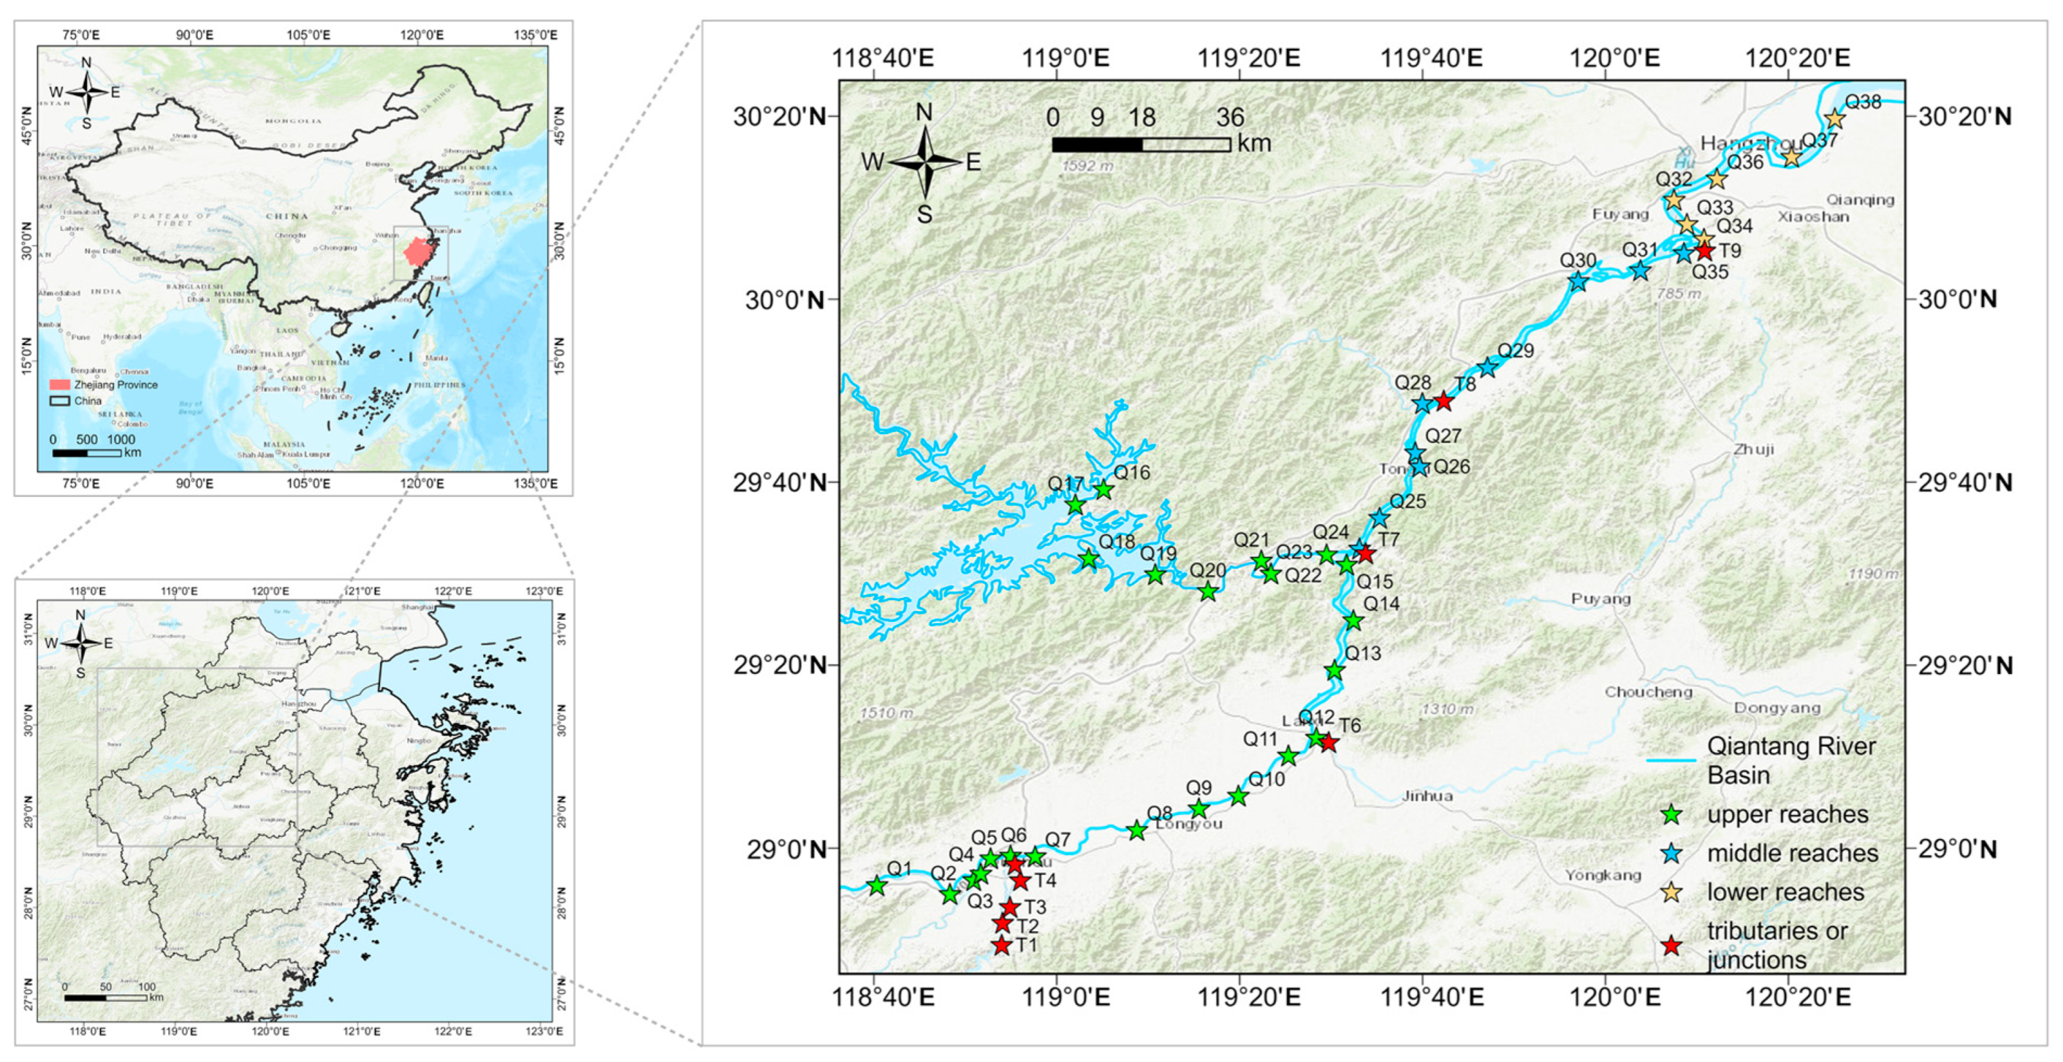The width and height of the screenshot is (2063, 1062).
Task: Click the green Q20 star marker
Action: 1208,592
